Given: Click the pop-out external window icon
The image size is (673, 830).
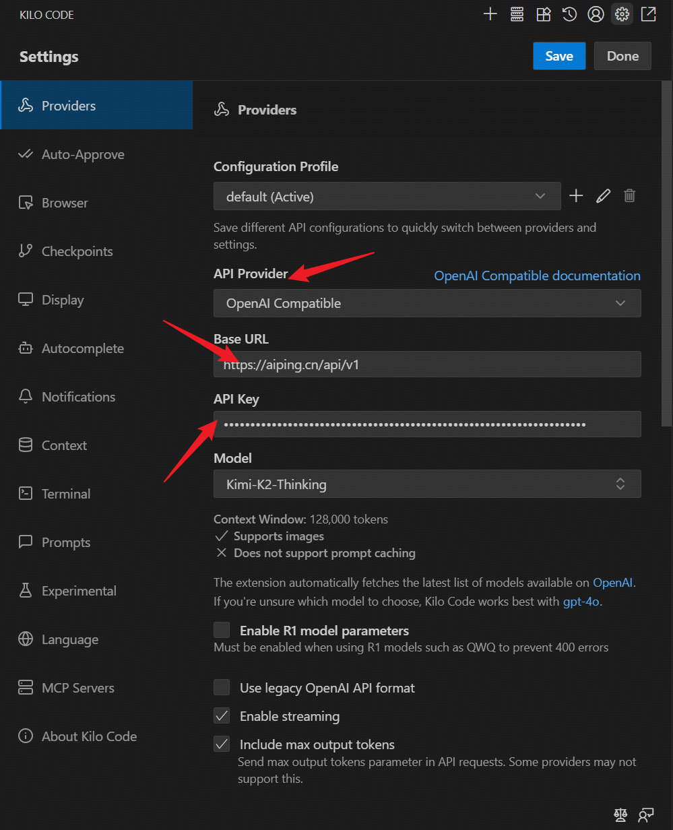Looking at the screenshot, I should [x=648, y=14].
